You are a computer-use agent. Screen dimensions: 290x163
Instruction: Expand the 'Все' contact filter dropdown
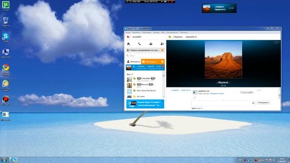click(x=130, y=74)
